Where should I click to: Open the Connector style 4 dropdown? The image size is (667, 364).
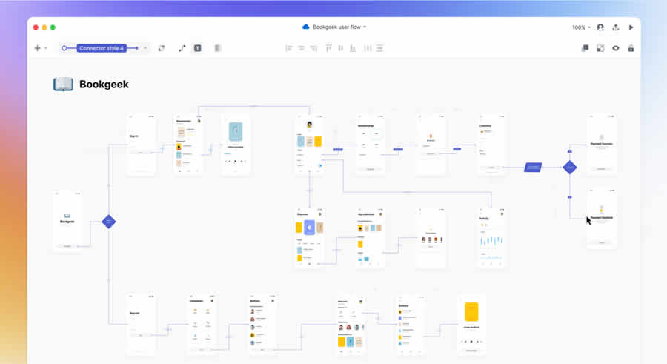coord(145,48)
